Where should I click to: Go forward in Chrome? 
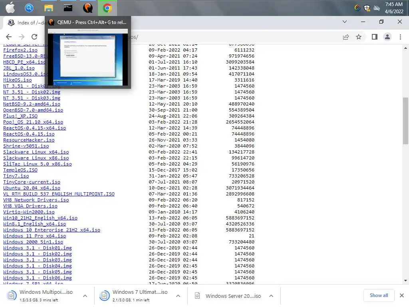[x=22, y=37]
